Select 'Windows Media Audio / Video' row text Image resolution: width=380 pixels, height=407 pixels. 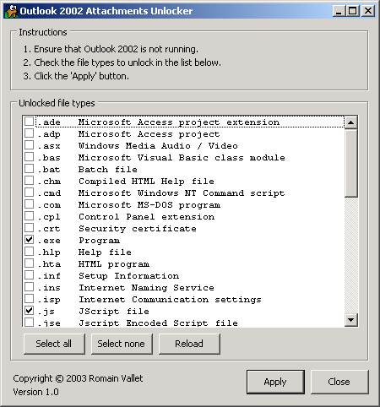tap(158, 146)
